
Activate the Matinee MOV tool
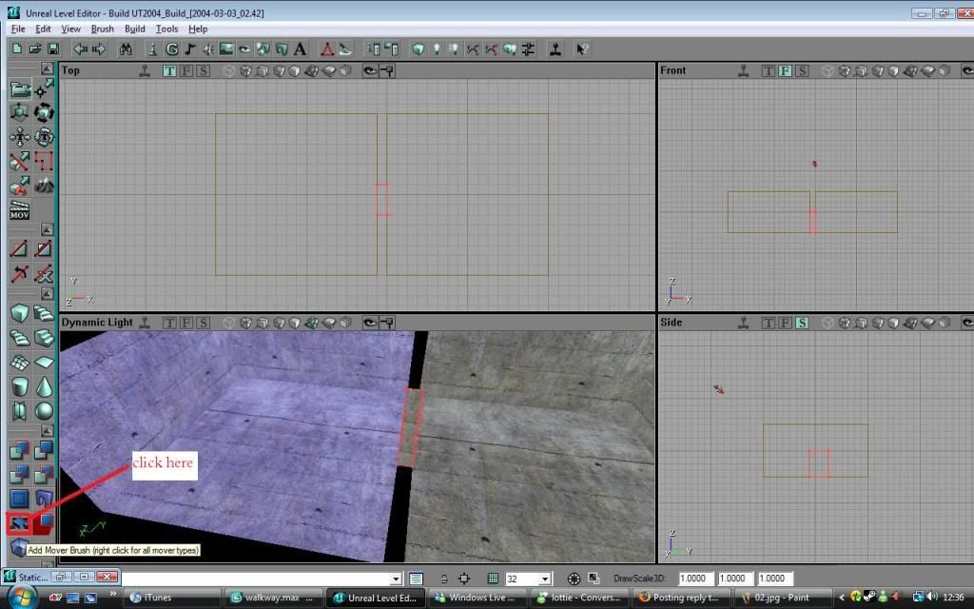click(x=19, y=210)
